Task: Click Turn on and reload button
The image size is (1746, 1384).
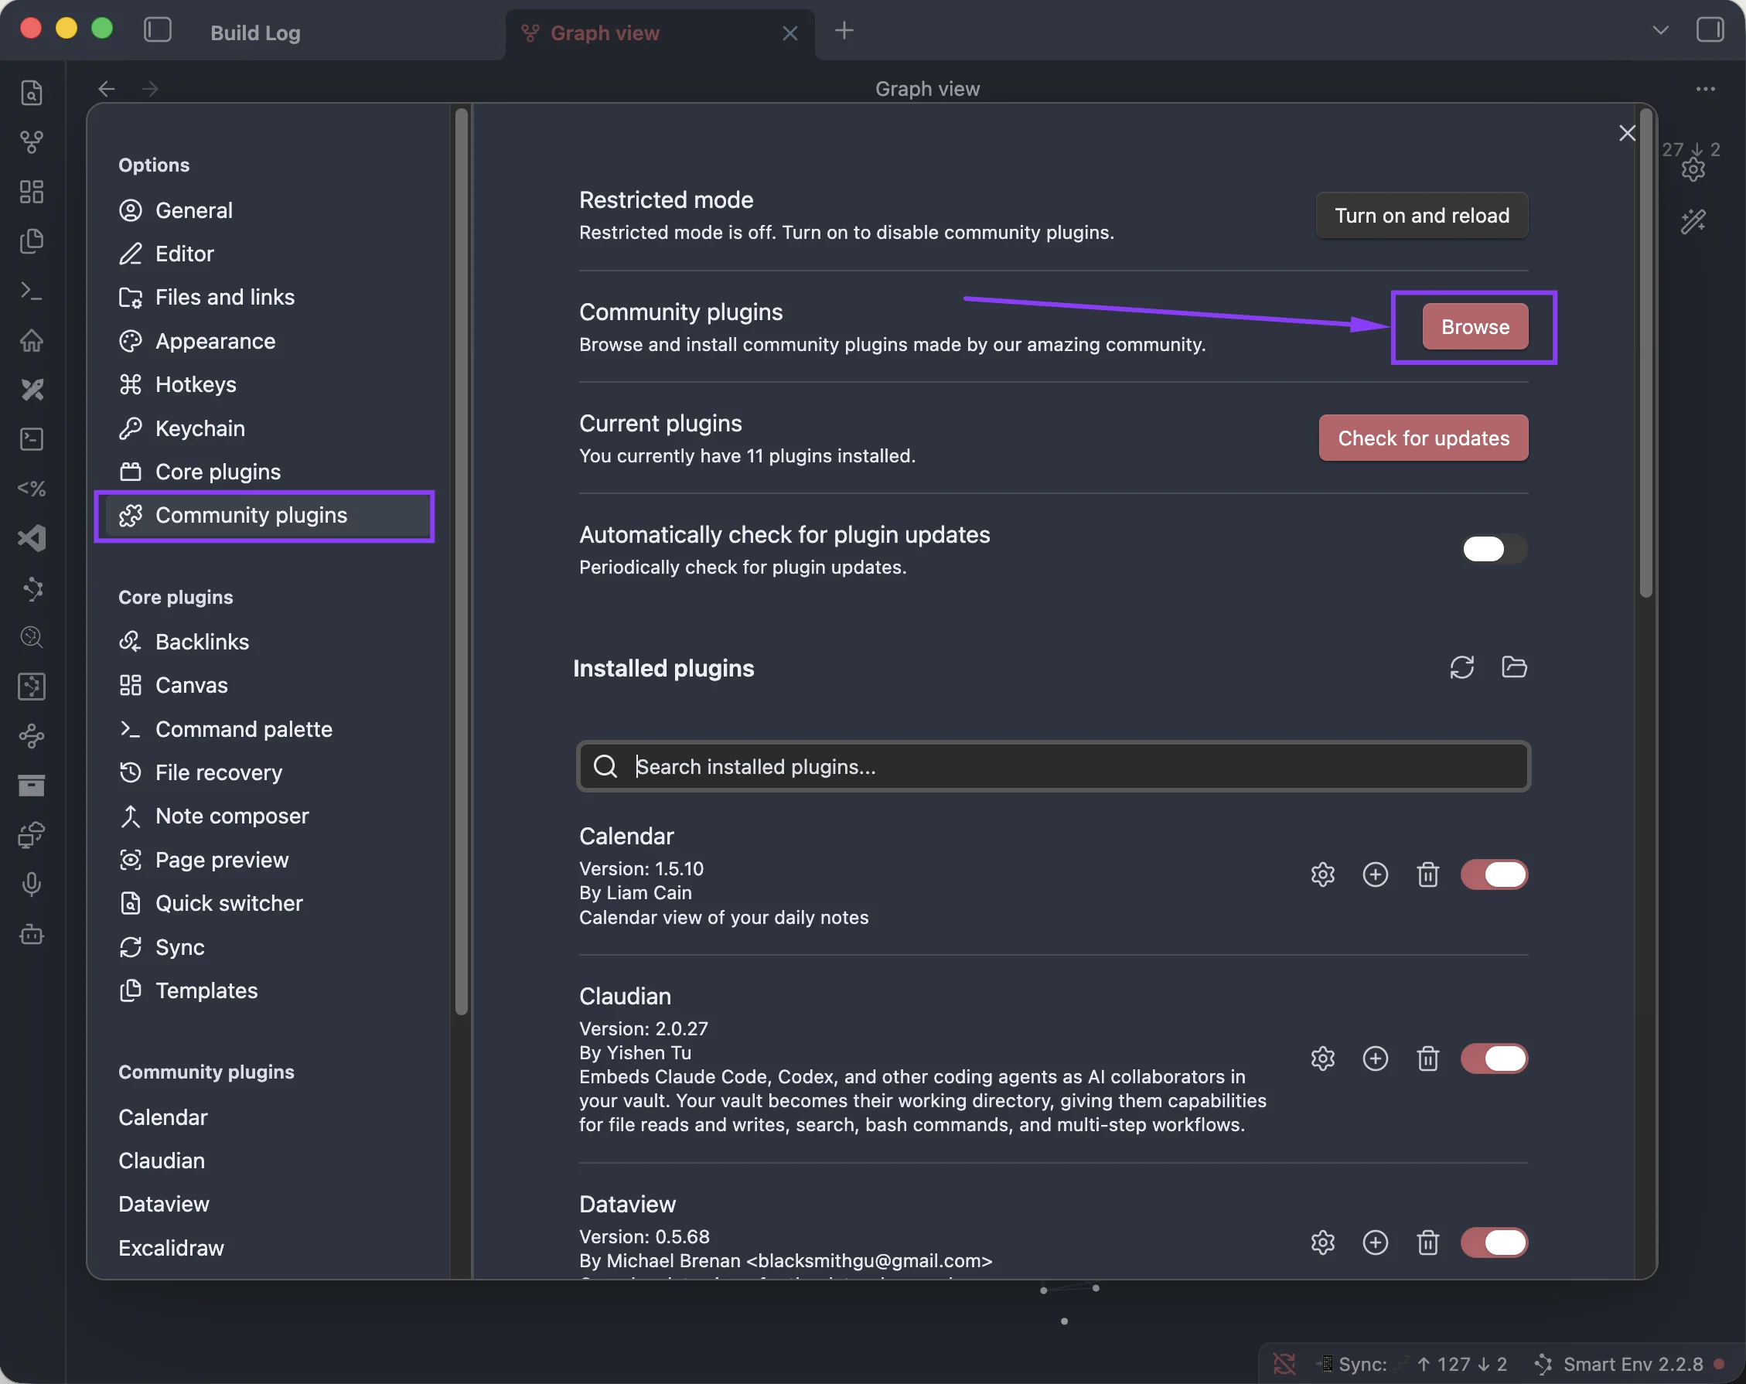Action: [x=1422, y=216]
